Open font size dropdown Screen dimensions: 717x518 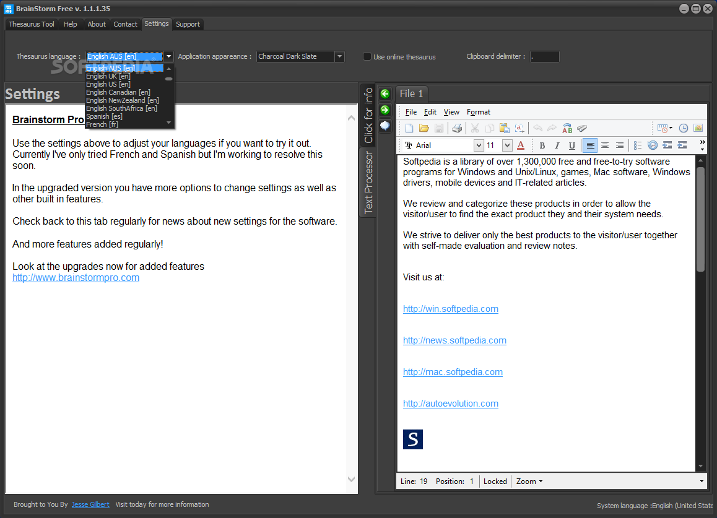click(507, 145)
